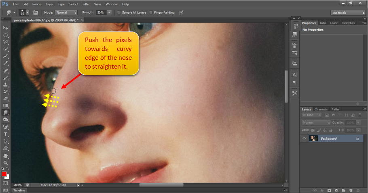Viewport: 368px width, 193px height.
Task: Open the layer blend mode Normal dropdown
Action: coord(316,122)
